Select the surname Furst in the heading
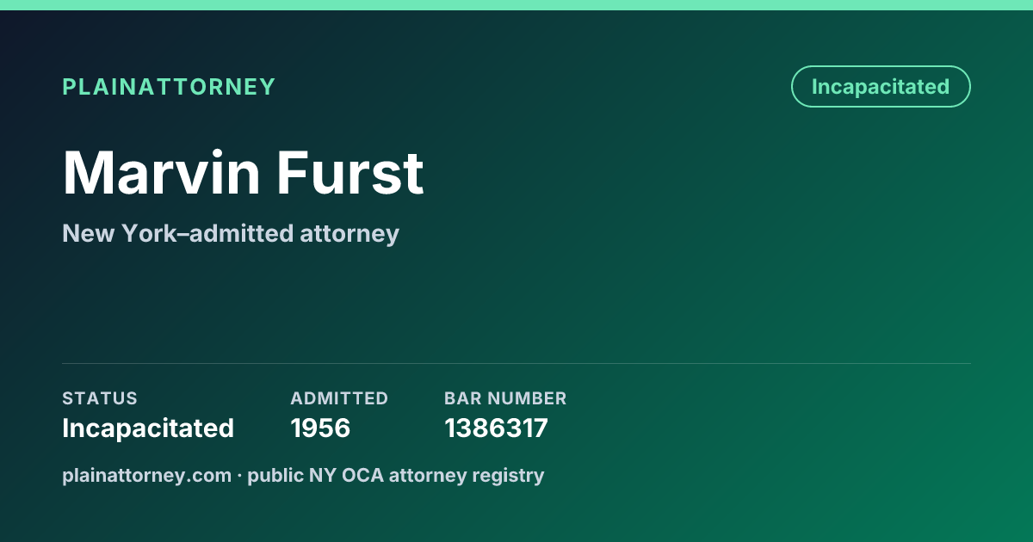The width and height of the screenshot is (1033, 542). pyautogui.click(x=350, y=174)
